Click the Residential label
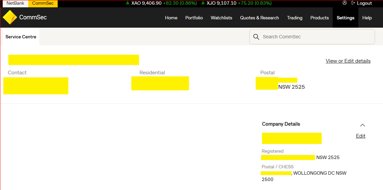The height and width of the screenshot is (190, 383). click(x=152, y=73)
